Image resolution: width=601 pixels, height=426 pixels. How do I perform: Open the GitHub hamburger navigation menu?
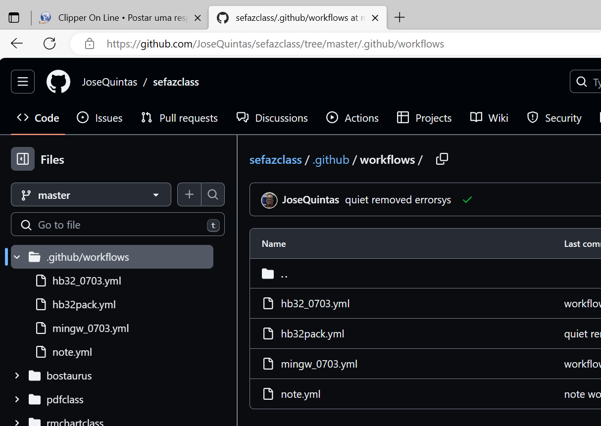tap(23, 82)
